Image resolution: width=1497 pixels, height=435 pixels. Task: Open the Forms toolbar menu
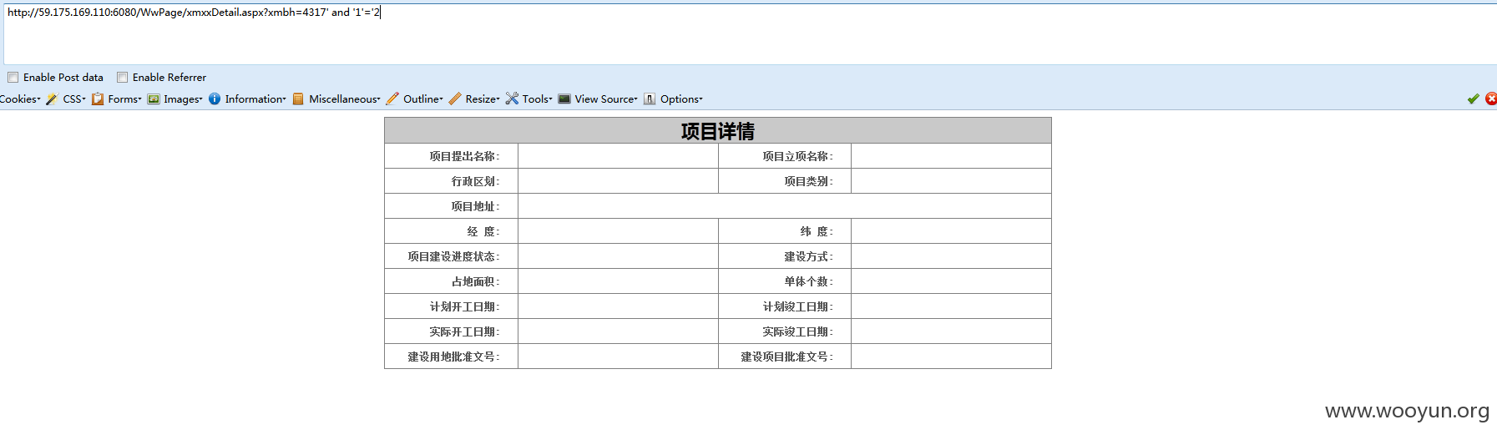[124, 99]
